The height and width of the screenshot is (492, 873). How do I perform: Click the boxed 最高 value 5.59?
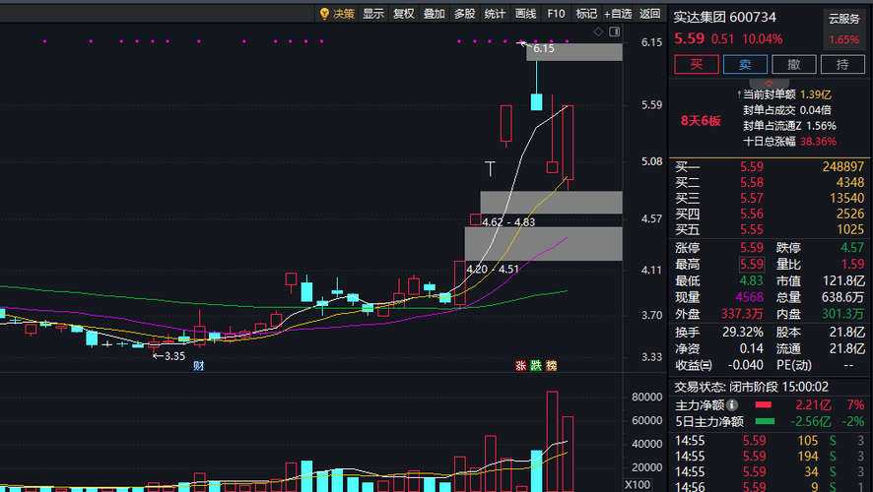(752, 264)
